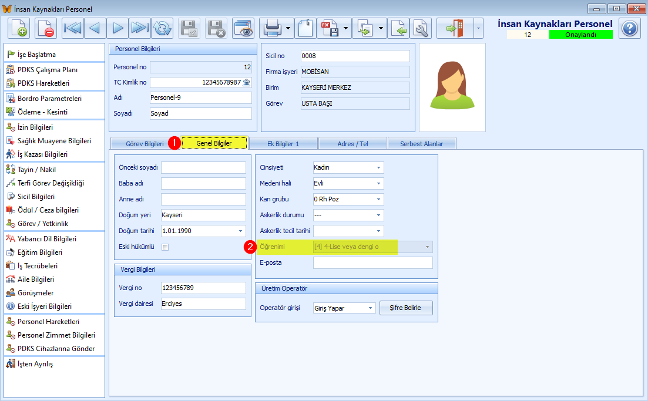Refresh the personnel records
The height and width of the screenshot is (401, 648).
(x=162, y=28)
